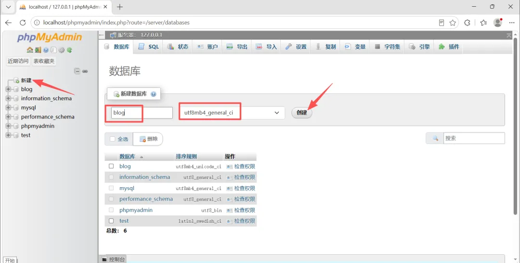Open favorites list icon

tap(483, 23)
